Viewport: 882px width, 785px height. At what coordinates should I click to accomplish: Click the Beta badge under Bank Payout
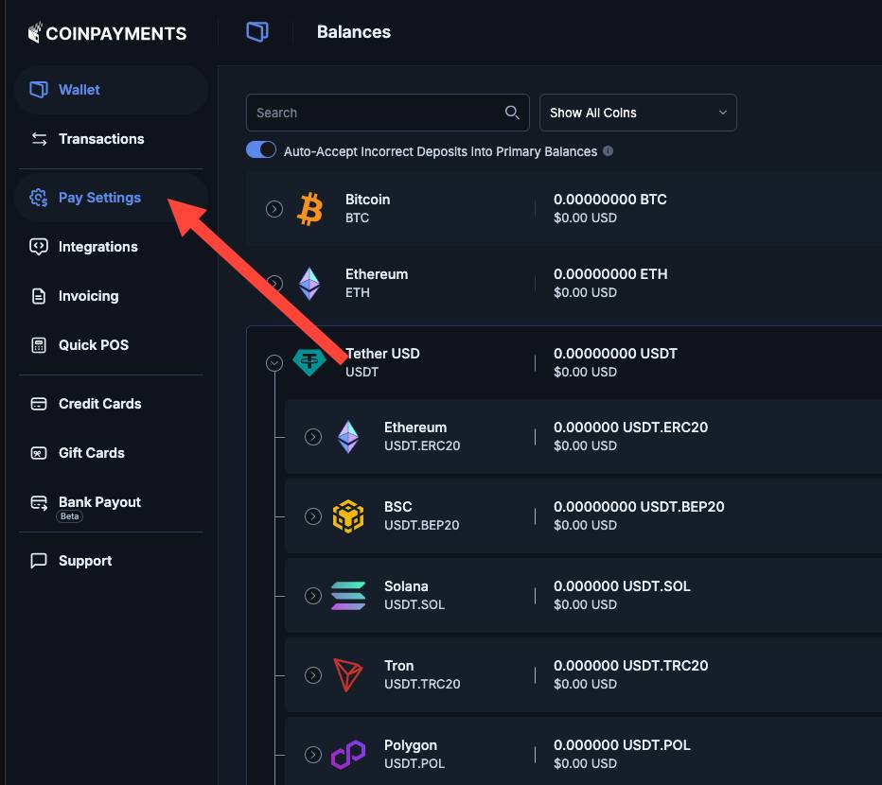pyautogui.click(x=70, y=516)
